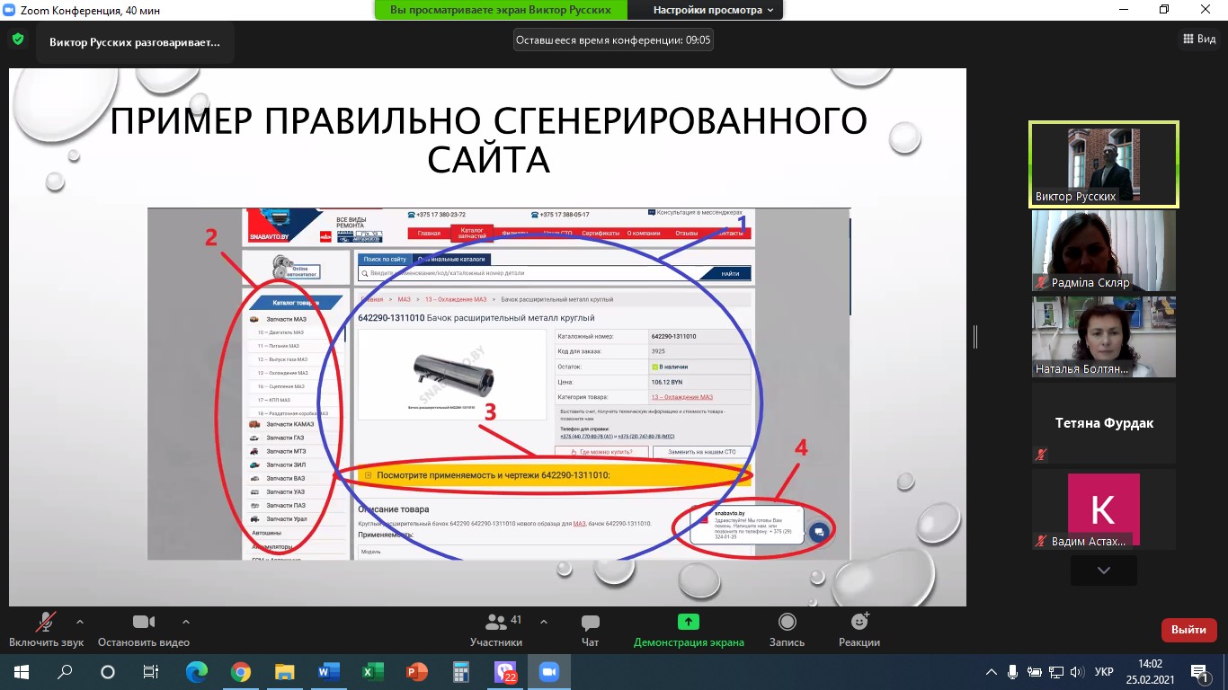Click the system tray microphone icon

[1013, 671]
